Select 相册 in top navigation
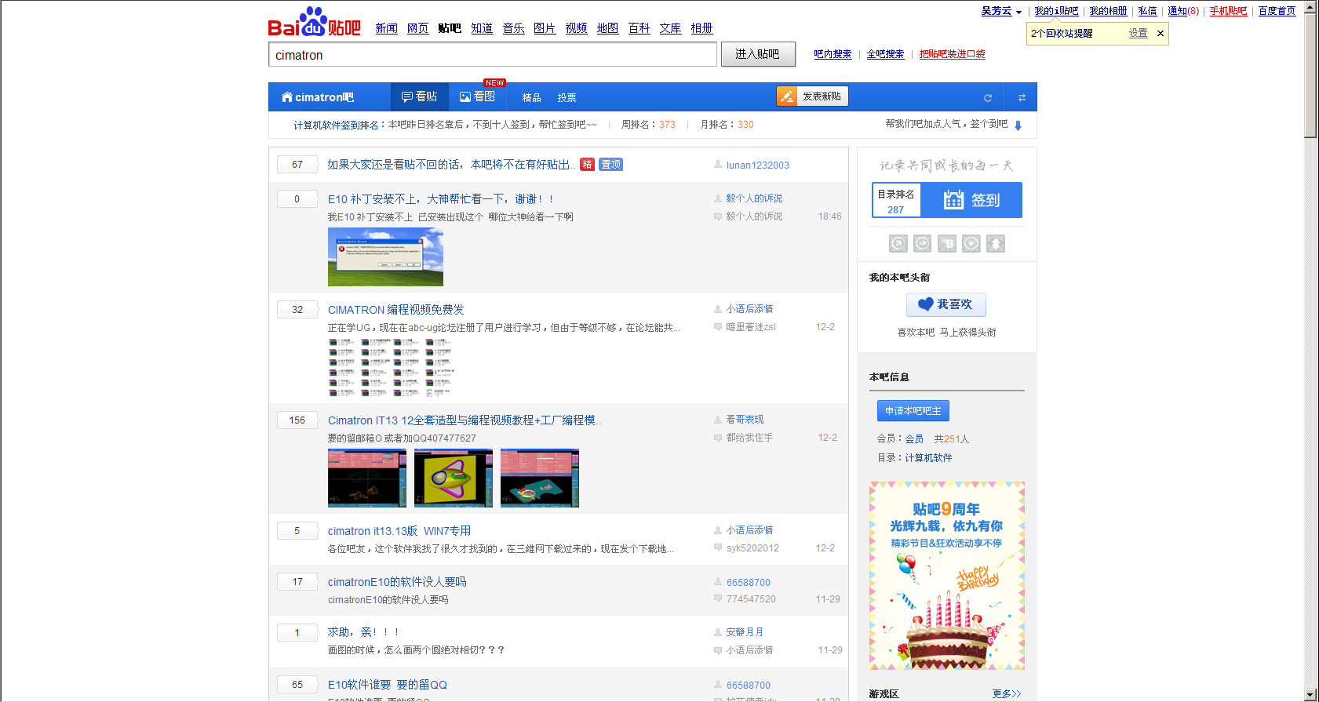1319x702 pixels. click(x=701, y=28)
